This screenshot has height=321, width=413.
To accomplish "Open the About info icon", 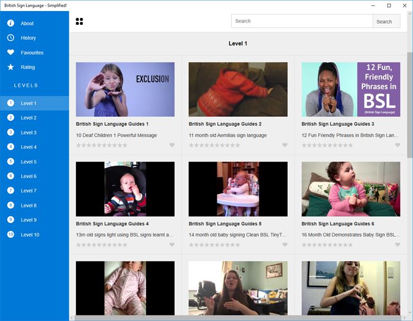I will 10,23.
